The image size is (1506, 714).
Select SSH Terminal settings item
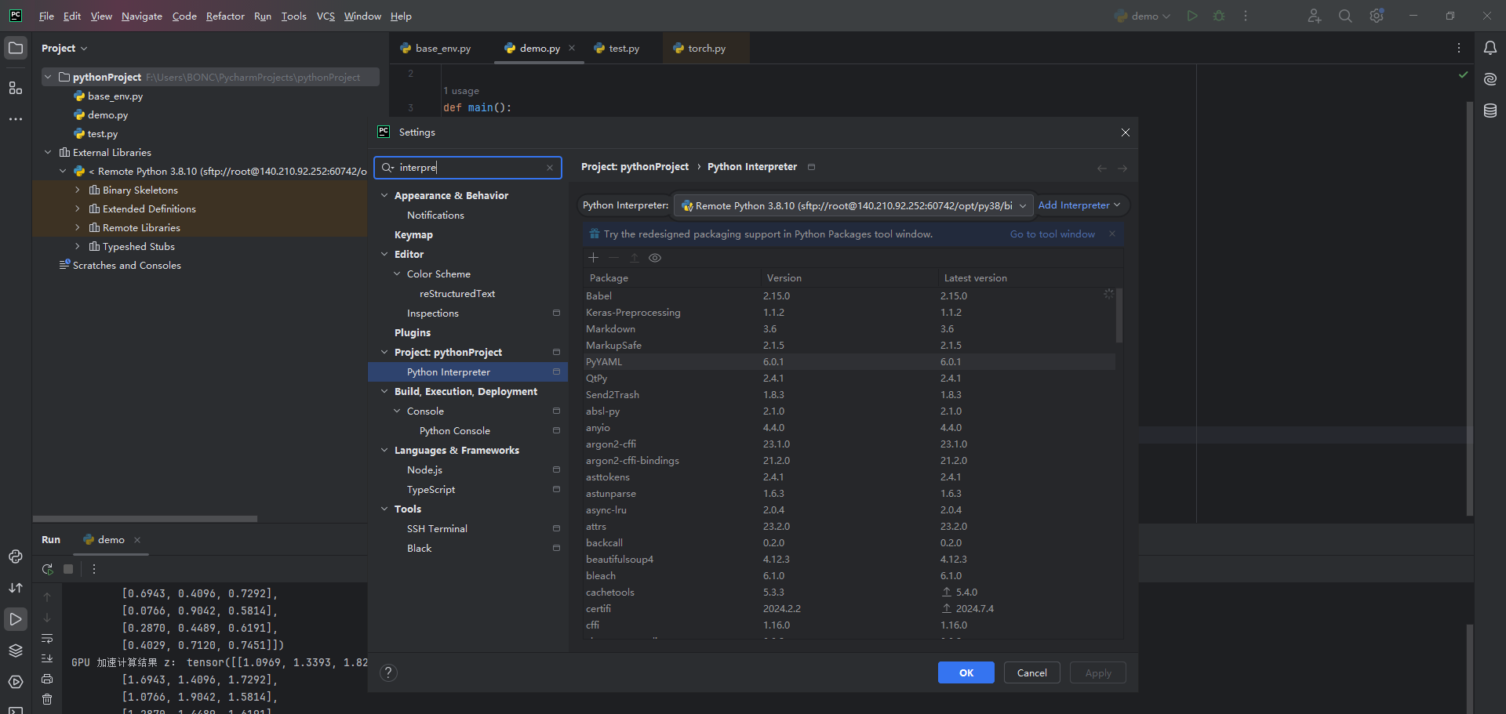[437, 528]
